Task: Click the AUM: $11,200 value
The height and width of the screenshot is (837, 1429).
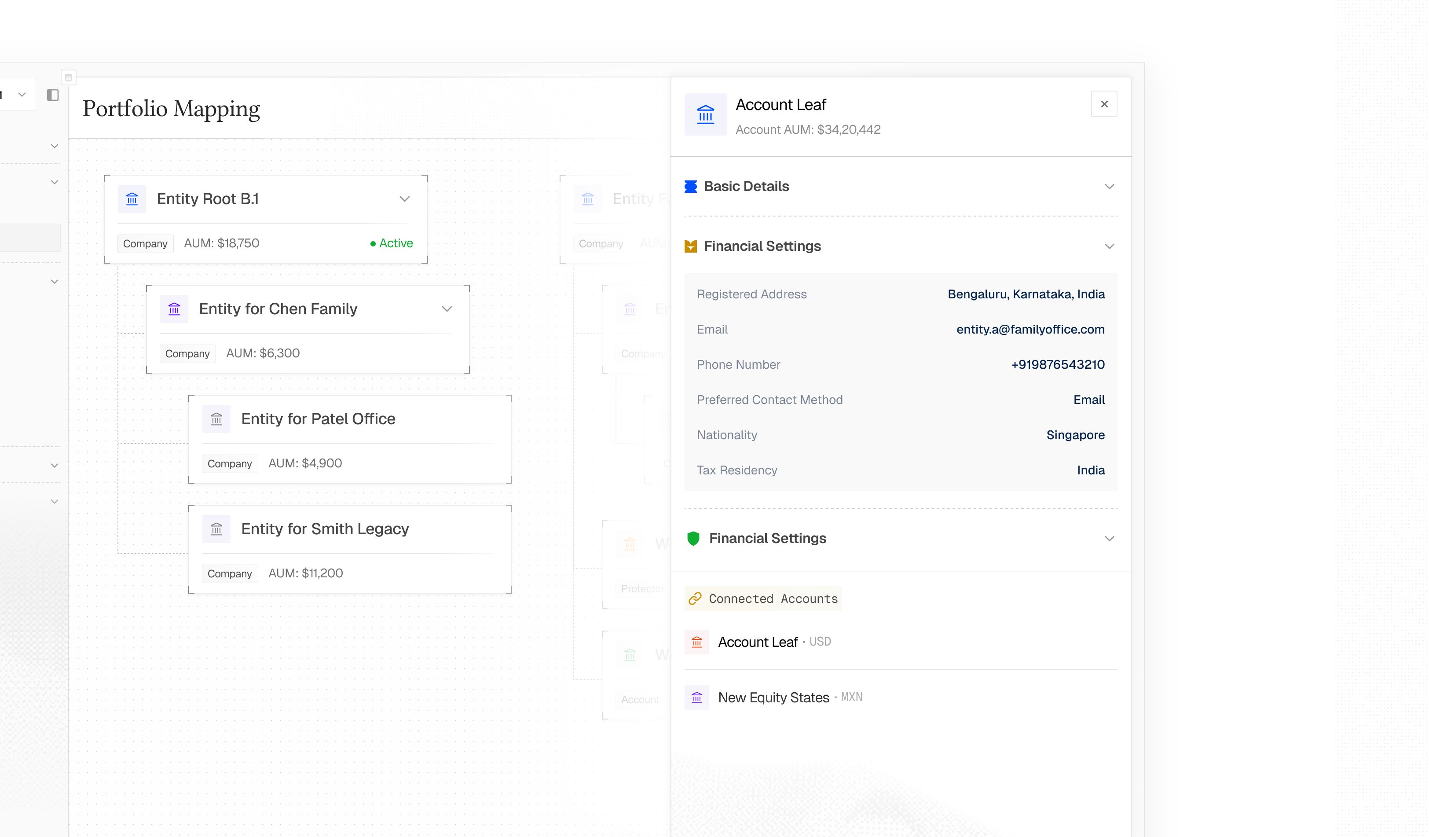Action: [306, 573]
